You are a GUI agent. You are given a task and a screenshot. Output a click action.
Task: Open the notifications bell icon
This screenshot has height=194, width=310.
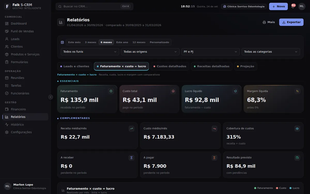[293, 7]
